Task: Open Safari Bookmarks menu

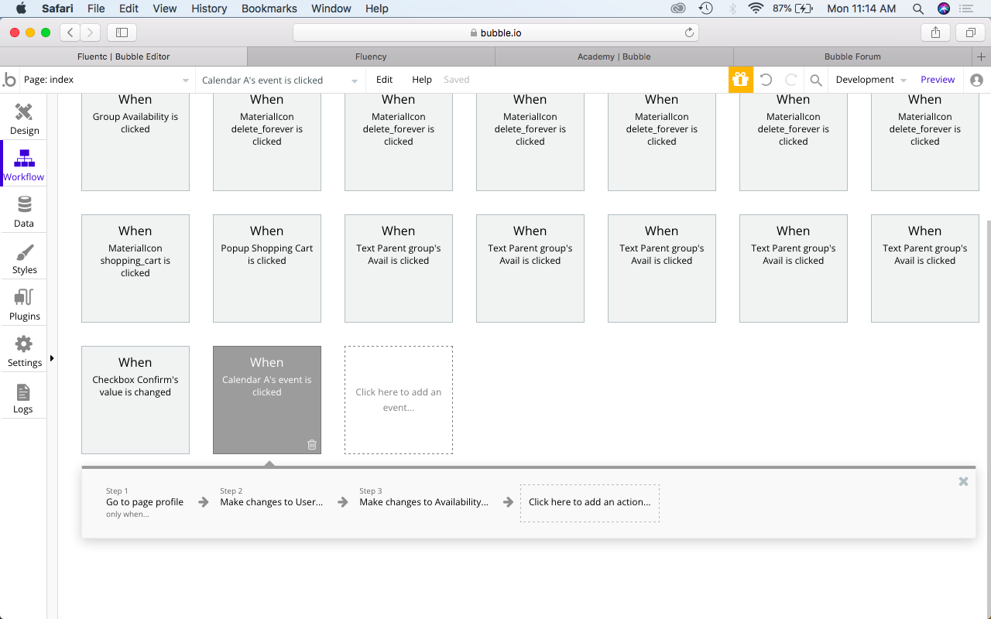Action: (x=269, y=9)
